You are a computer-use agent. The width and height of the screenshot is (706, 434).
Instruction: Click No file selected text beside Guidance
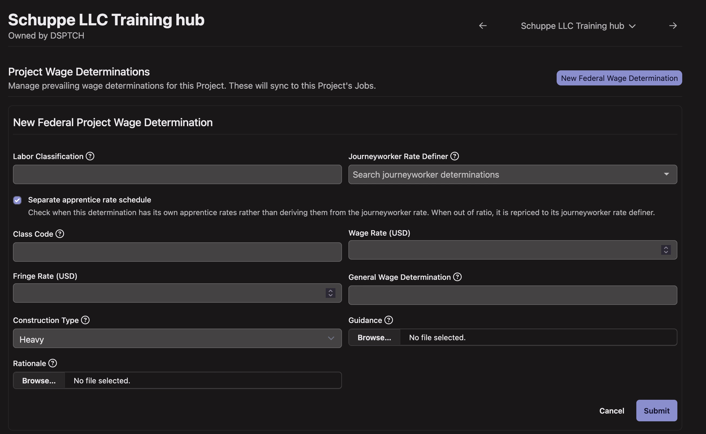pos(437,337)
